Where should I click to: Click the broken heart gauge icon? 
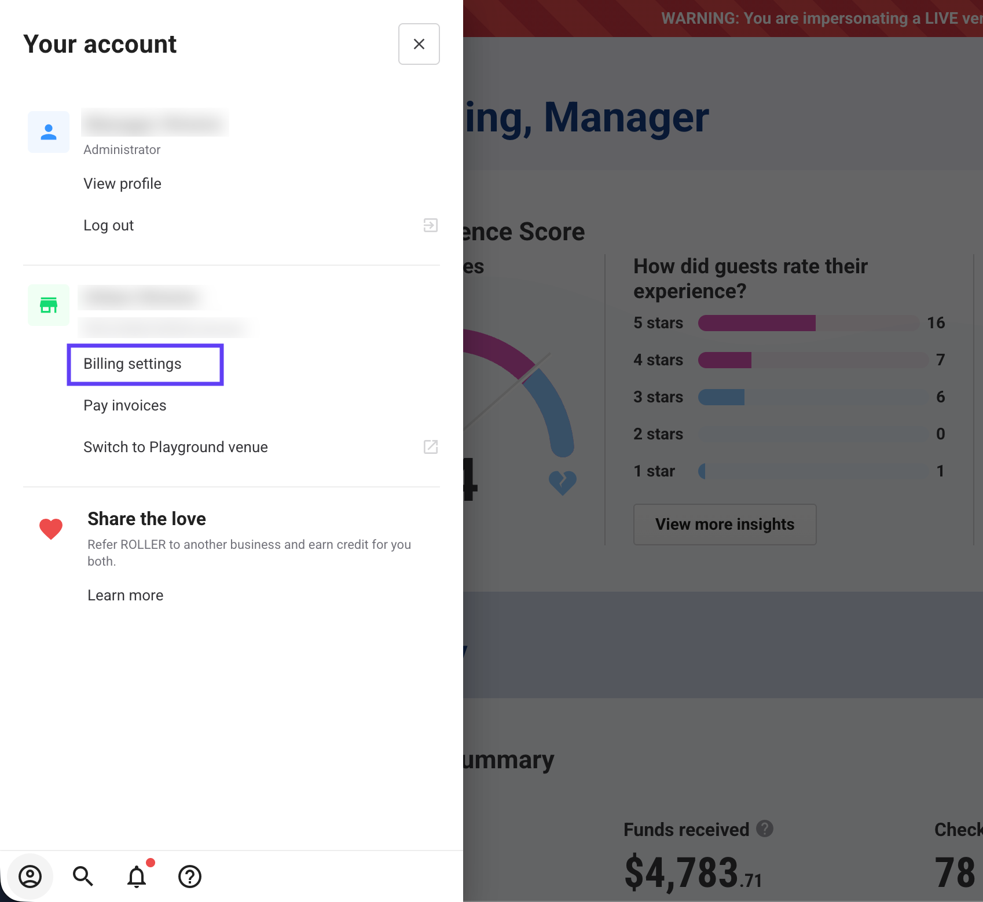click(x=562, y=482)
